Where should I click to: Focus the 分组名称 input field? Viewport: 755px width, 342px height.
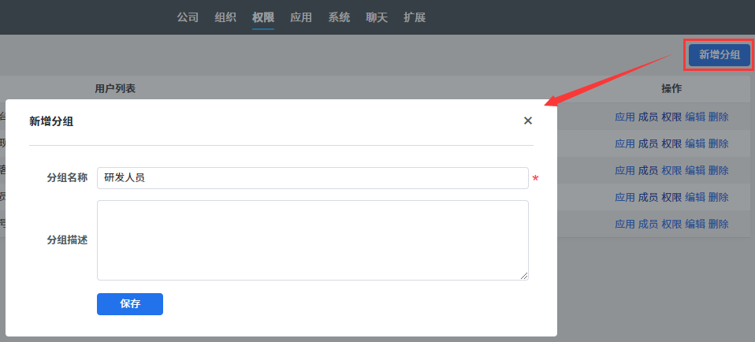point(312,178)
